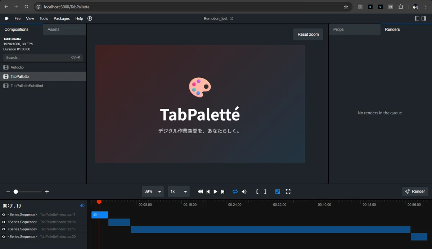Open the Tools menu
Screen dimensions: 432x249
click(x=44, y=18)
